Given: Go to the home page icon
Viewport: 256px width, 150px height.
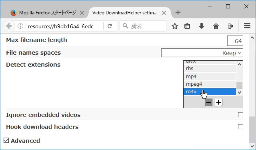Looking at the screenshot, I should [216, 26].
